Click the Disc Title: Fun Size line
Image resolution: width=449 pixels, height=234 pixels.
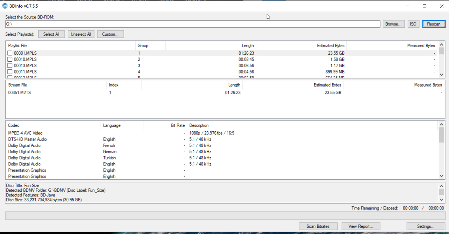tap(23, 186)
